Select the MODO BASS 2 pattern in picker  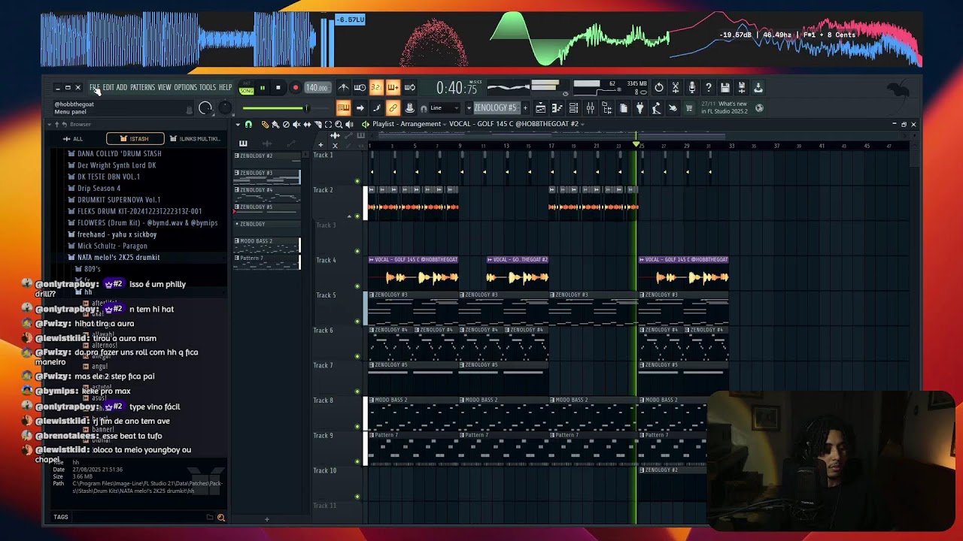(x=267, y=244)
